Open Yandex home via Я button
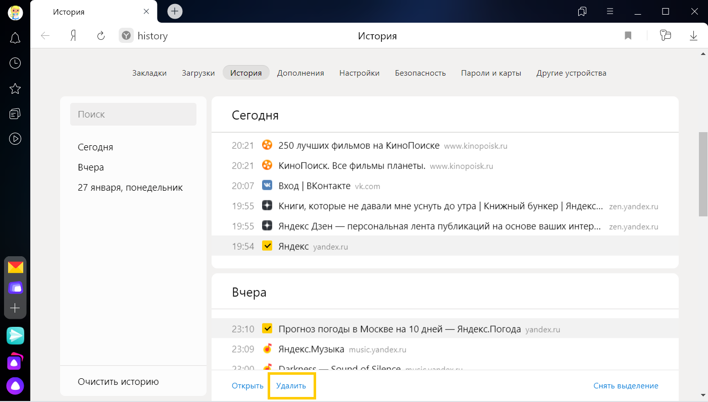 pos(73,36)
